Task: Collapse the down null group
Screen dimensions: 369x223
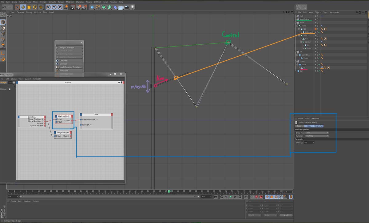Action: click(296, 61)
